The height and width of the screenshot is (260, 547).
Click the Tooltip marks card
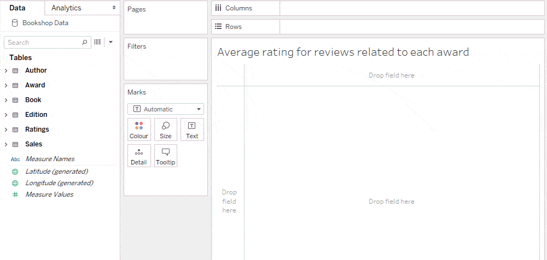[166, 156]
